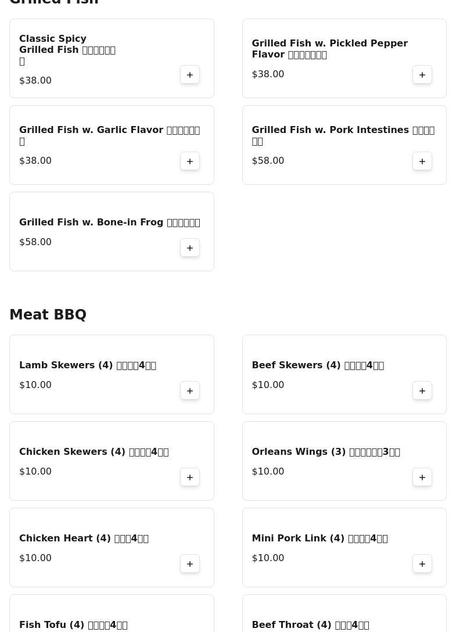Click the Meat BBQ section heading

pos(48,315)
